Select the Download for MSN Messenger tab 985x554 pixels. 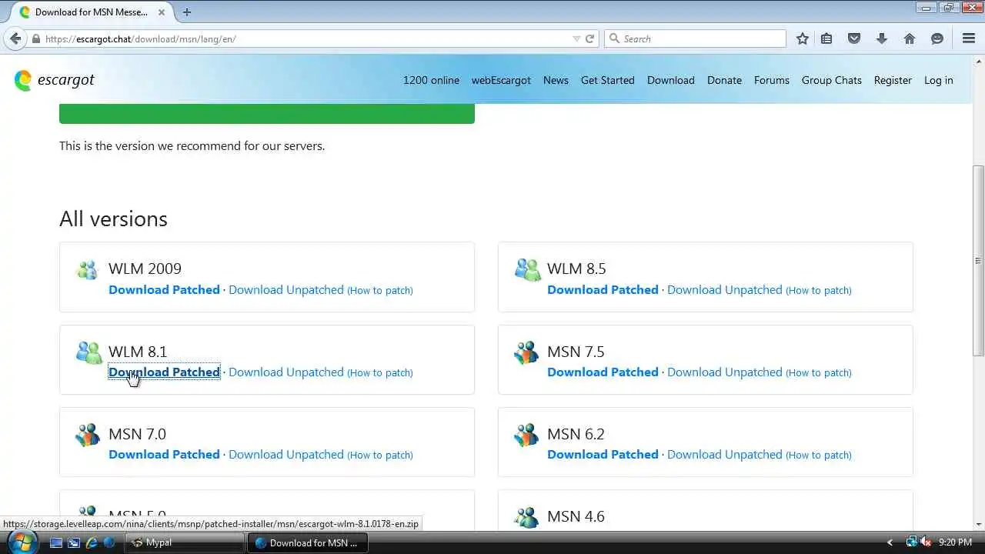(x=92, y=12)
